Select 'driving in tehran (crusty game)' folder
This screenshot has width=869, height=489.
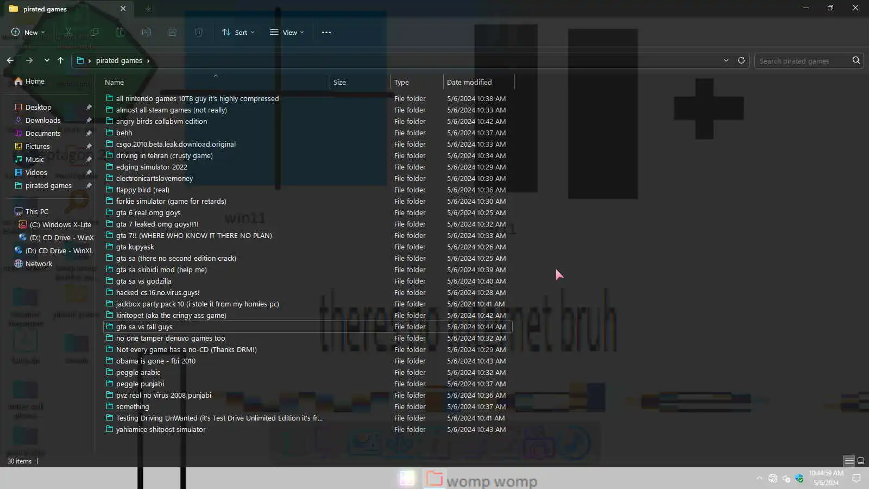tap(307, 155)
